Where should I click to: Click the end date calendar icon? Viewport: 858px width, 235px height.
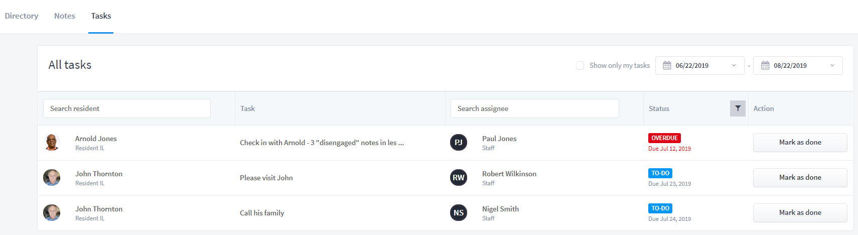point(765,65)
